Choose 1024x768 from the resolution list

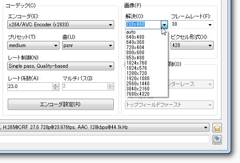pos(146,63)
